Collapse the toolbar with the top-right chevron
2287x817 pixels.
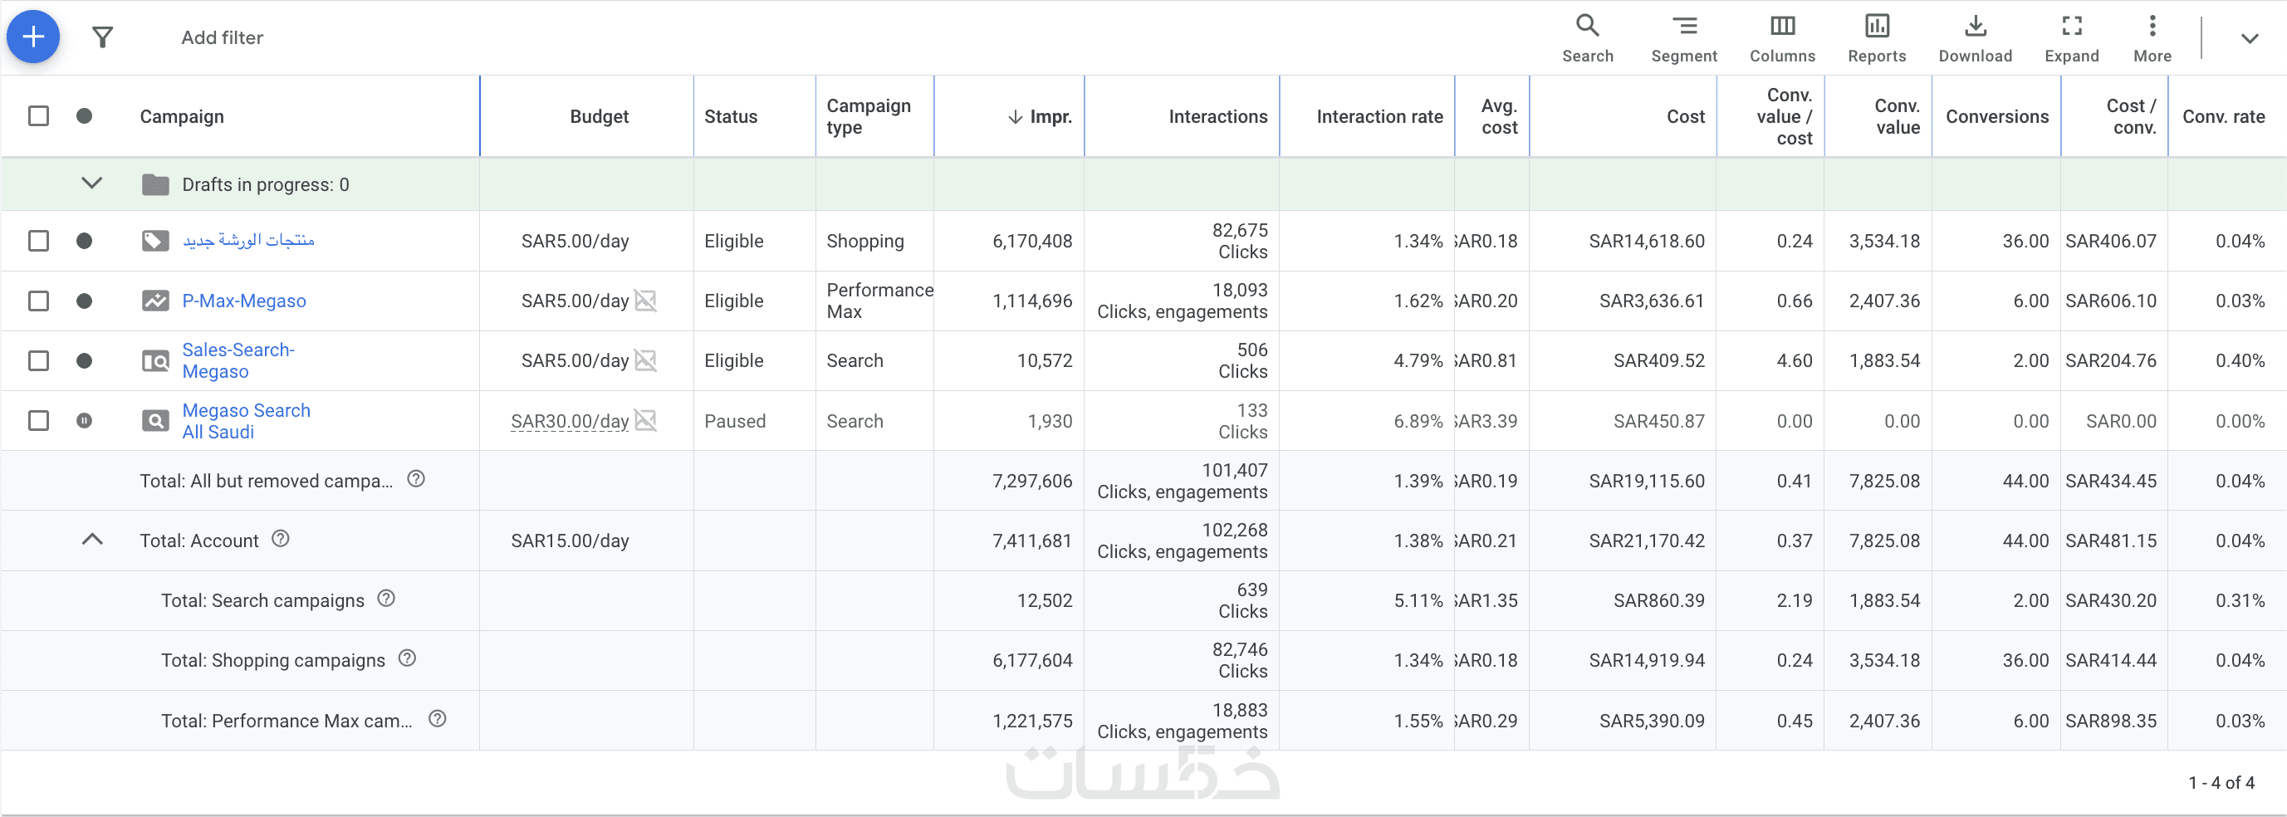click(x=2249, y=38)
